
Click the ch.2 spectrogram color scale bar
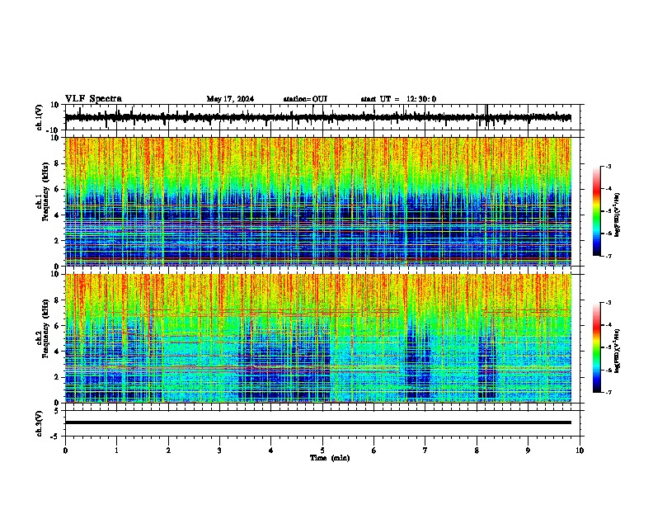click(597, 347)
